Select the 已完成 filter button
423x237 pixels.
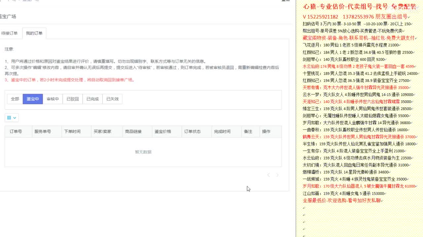tap(92, 99)
